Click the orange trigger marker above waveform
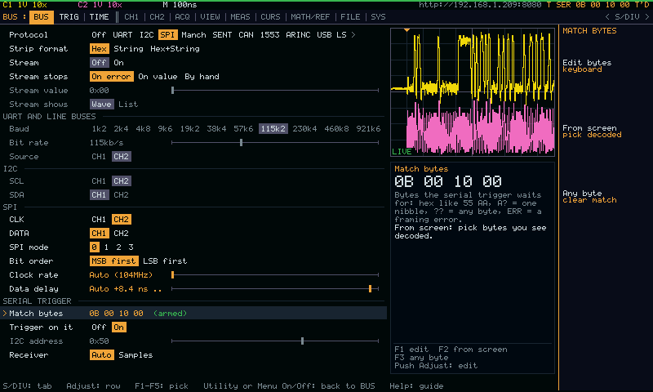The height and width of the screenshot is (392, 653). pyautogui.click(x=406, y=30)
